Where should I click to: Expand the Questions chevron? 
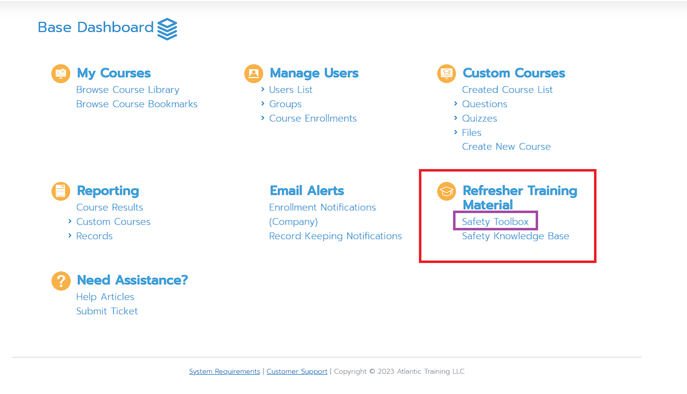click(x=456, y=104)
